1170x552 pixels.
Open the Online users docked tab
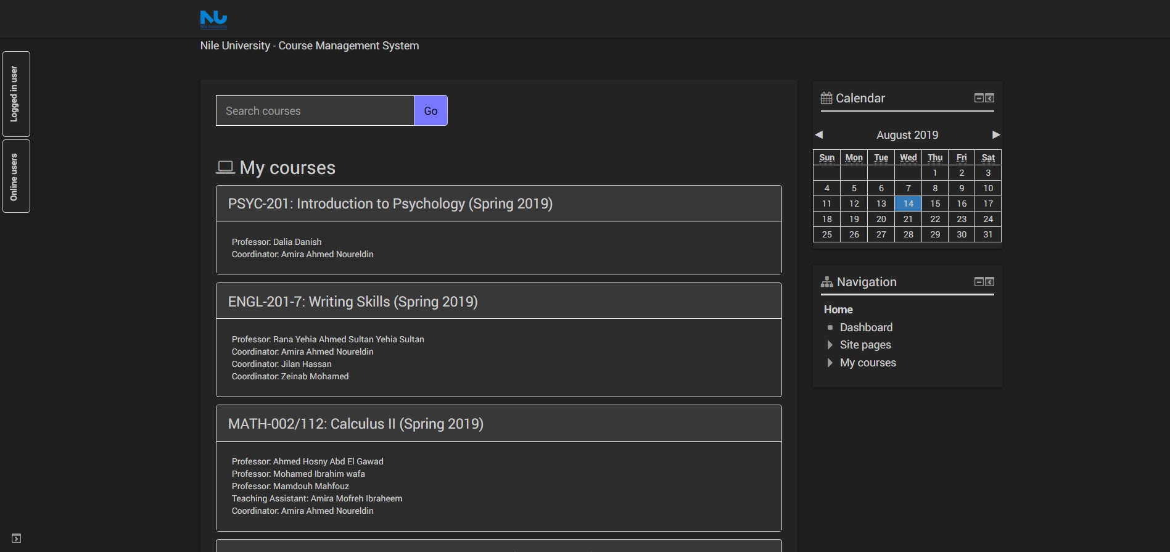pyautogui.click(x=16, y=176)
